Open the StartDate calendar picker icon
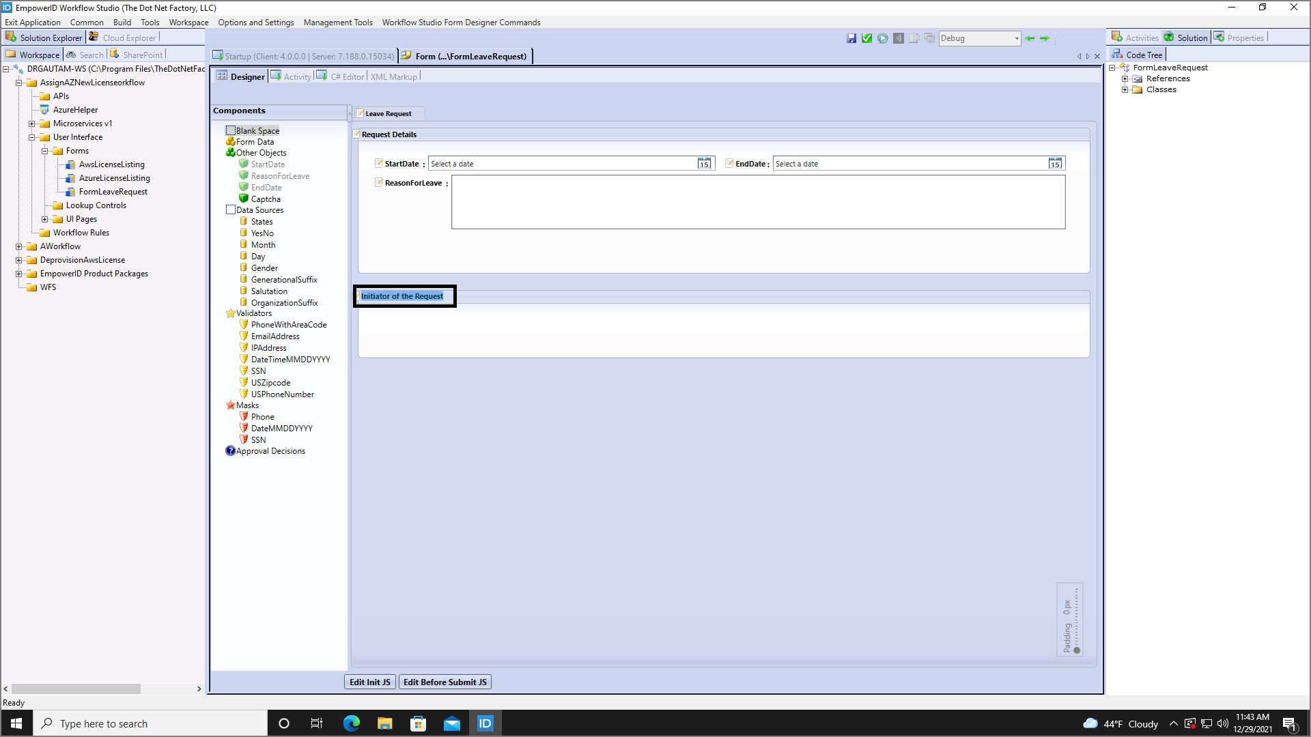1311x737 pixels. pos(704,164)
